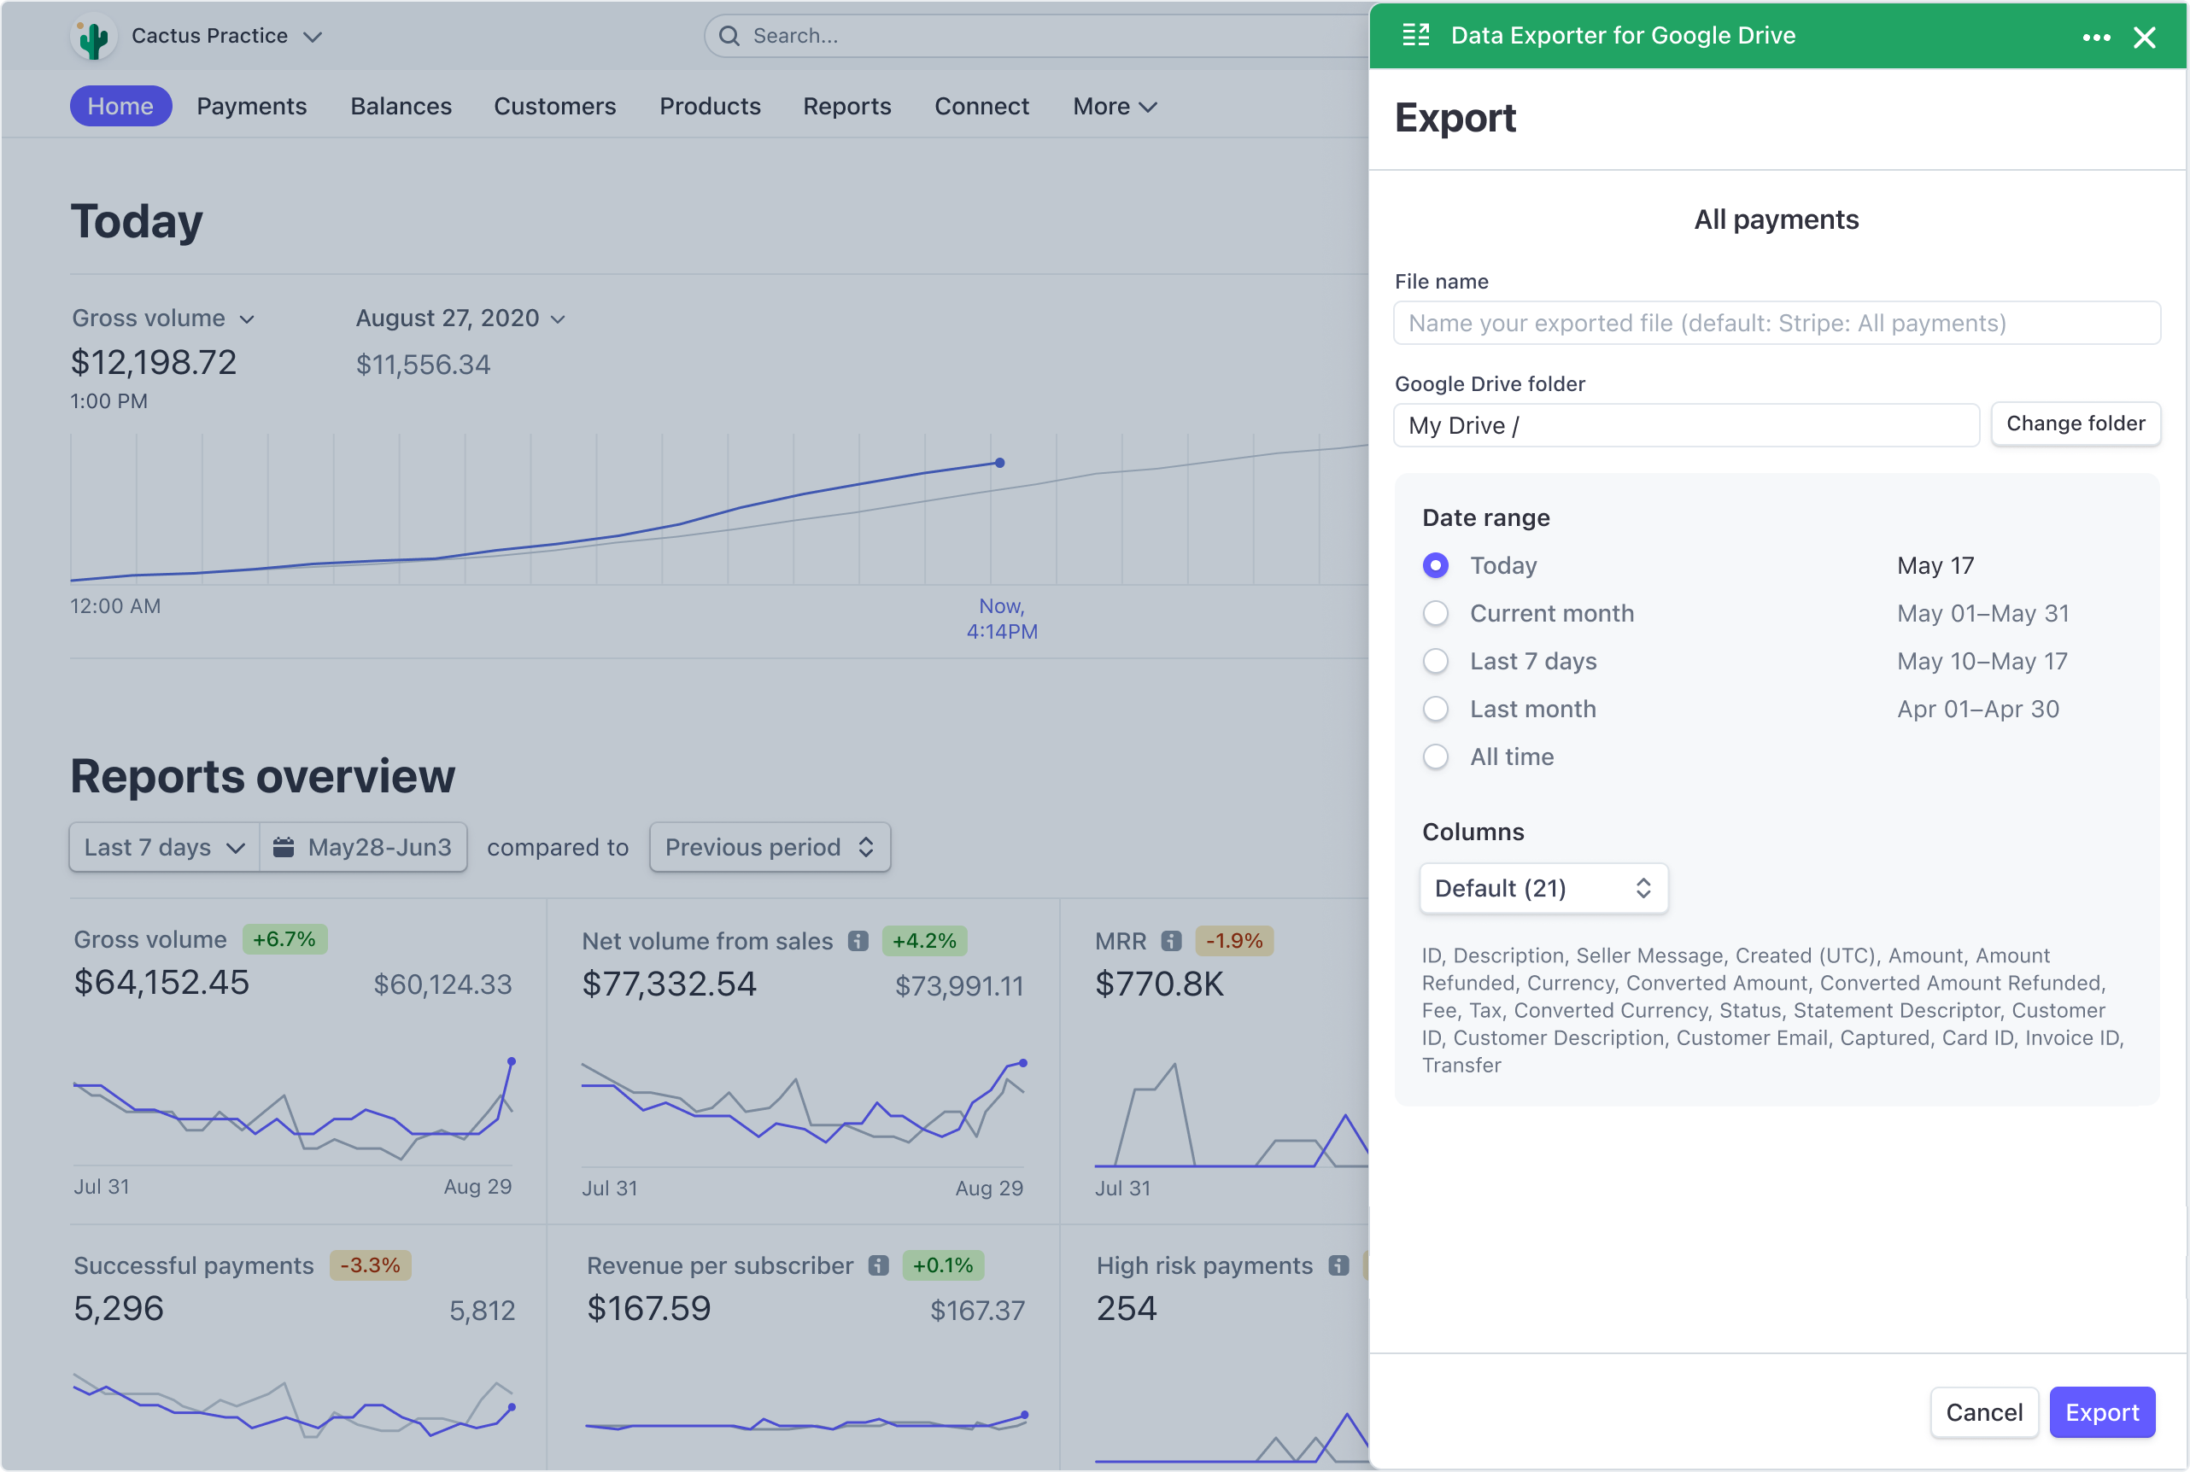This screenshot has width=2190, height=1472.
Task: Open the Payments tab
Action: (252, 106)
